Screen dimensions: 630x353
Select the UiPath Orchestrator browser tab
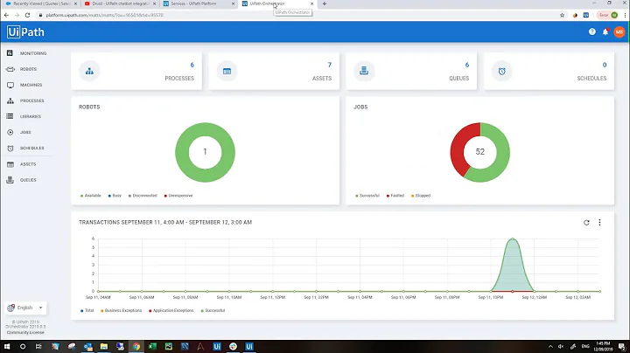click(x=276, y=3)
